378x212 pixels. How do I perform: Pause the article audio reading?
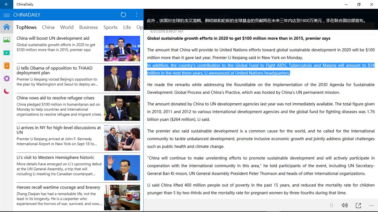(331, 205)
